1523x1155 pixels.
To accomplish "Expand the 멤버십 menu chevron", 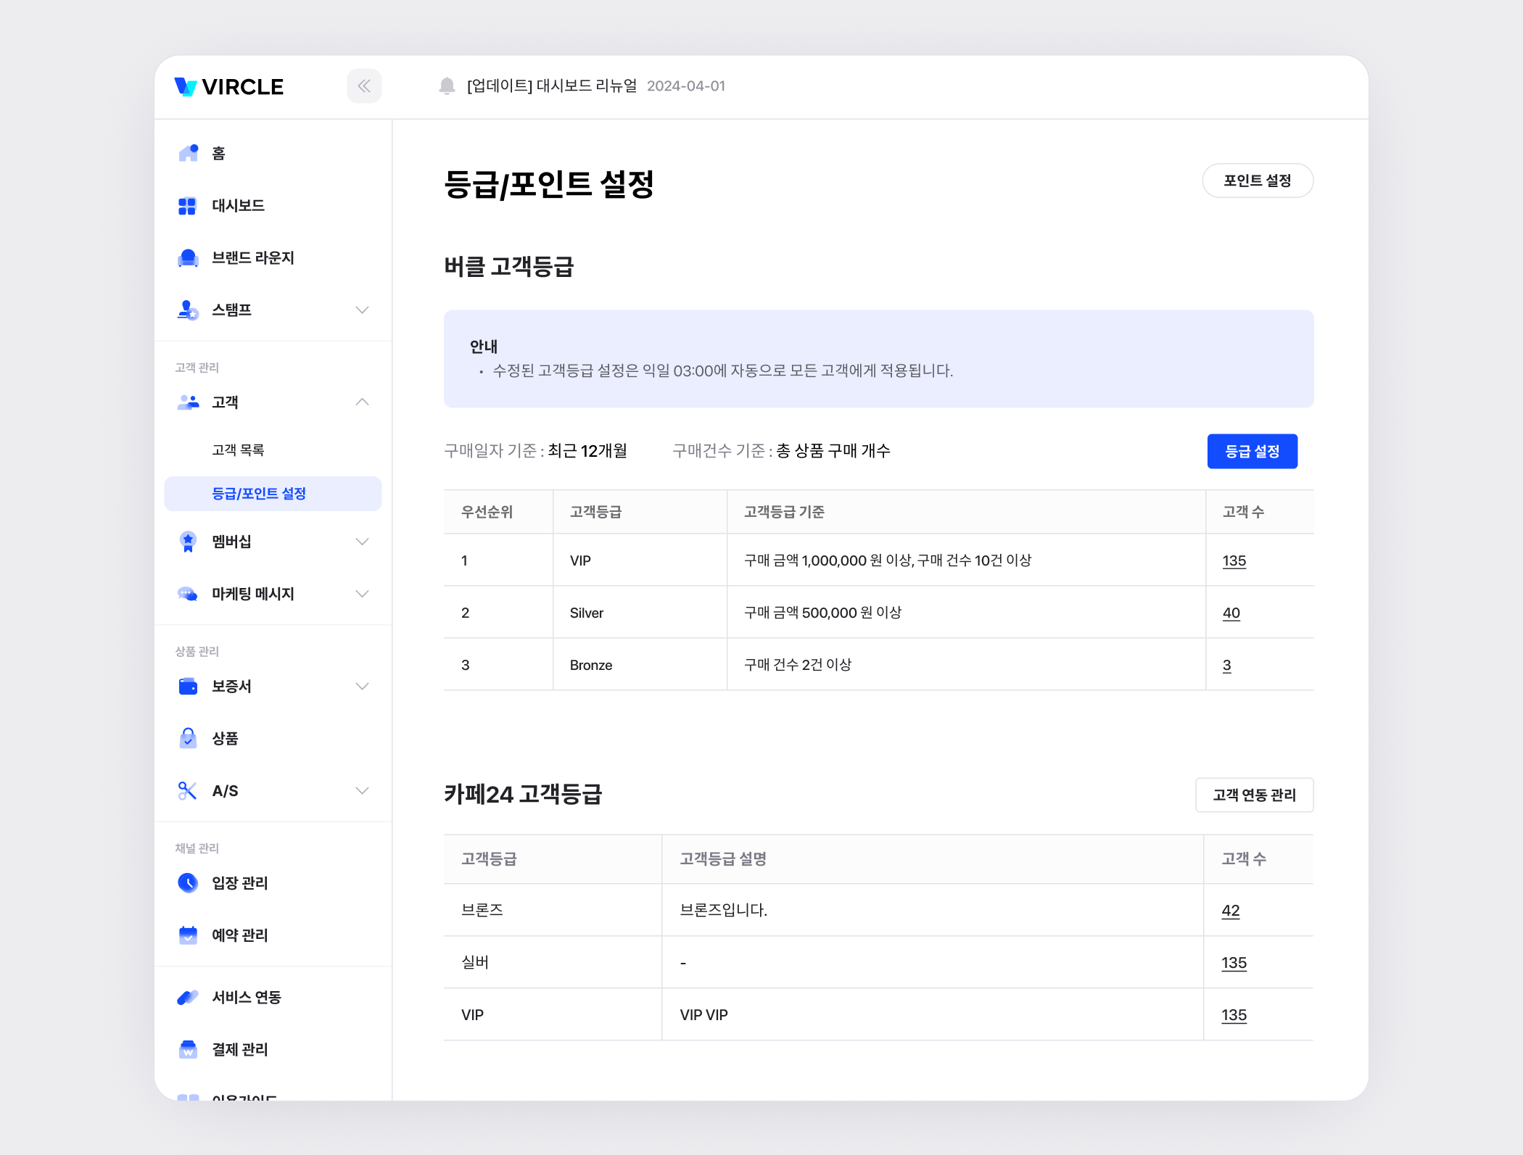I will (x=362, y=542).
